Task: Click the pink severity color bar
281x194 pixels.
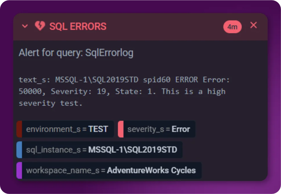Action: (121, 129)
